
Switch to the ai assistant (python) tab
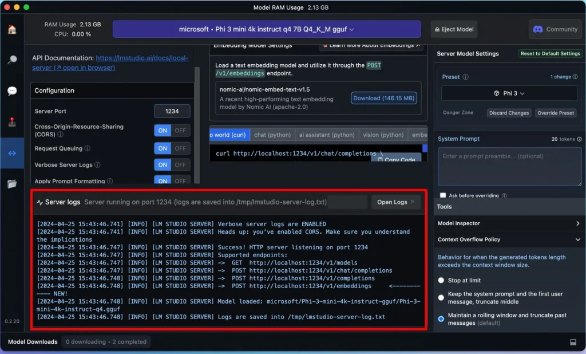(x=327, y=135)
